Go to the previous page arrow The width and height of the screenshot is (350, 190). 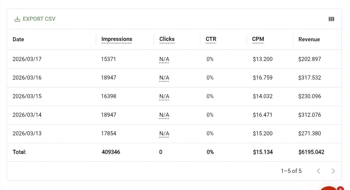318,171
